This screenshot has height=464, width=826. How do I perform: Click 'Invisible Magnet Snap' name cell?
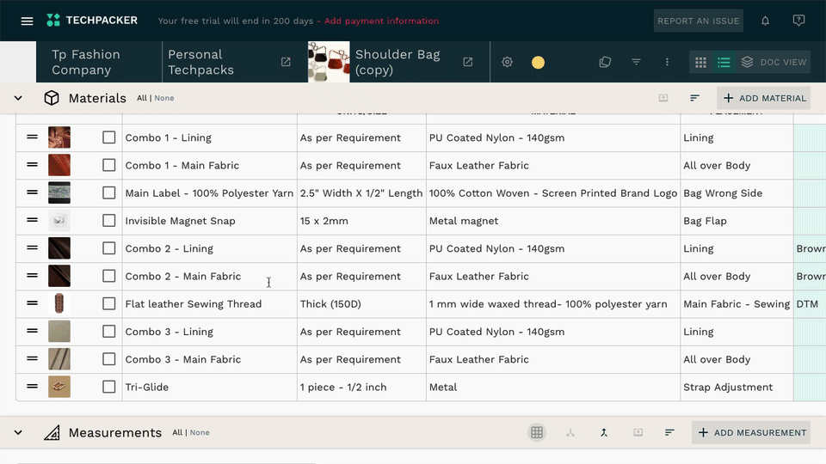(210, 221)
